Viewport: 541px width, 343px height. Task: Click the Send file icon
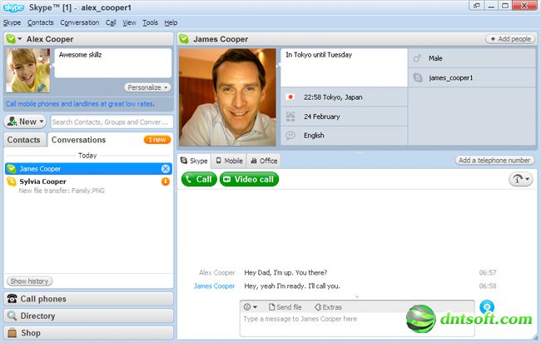pyautogui.click(x=284, y=307)
